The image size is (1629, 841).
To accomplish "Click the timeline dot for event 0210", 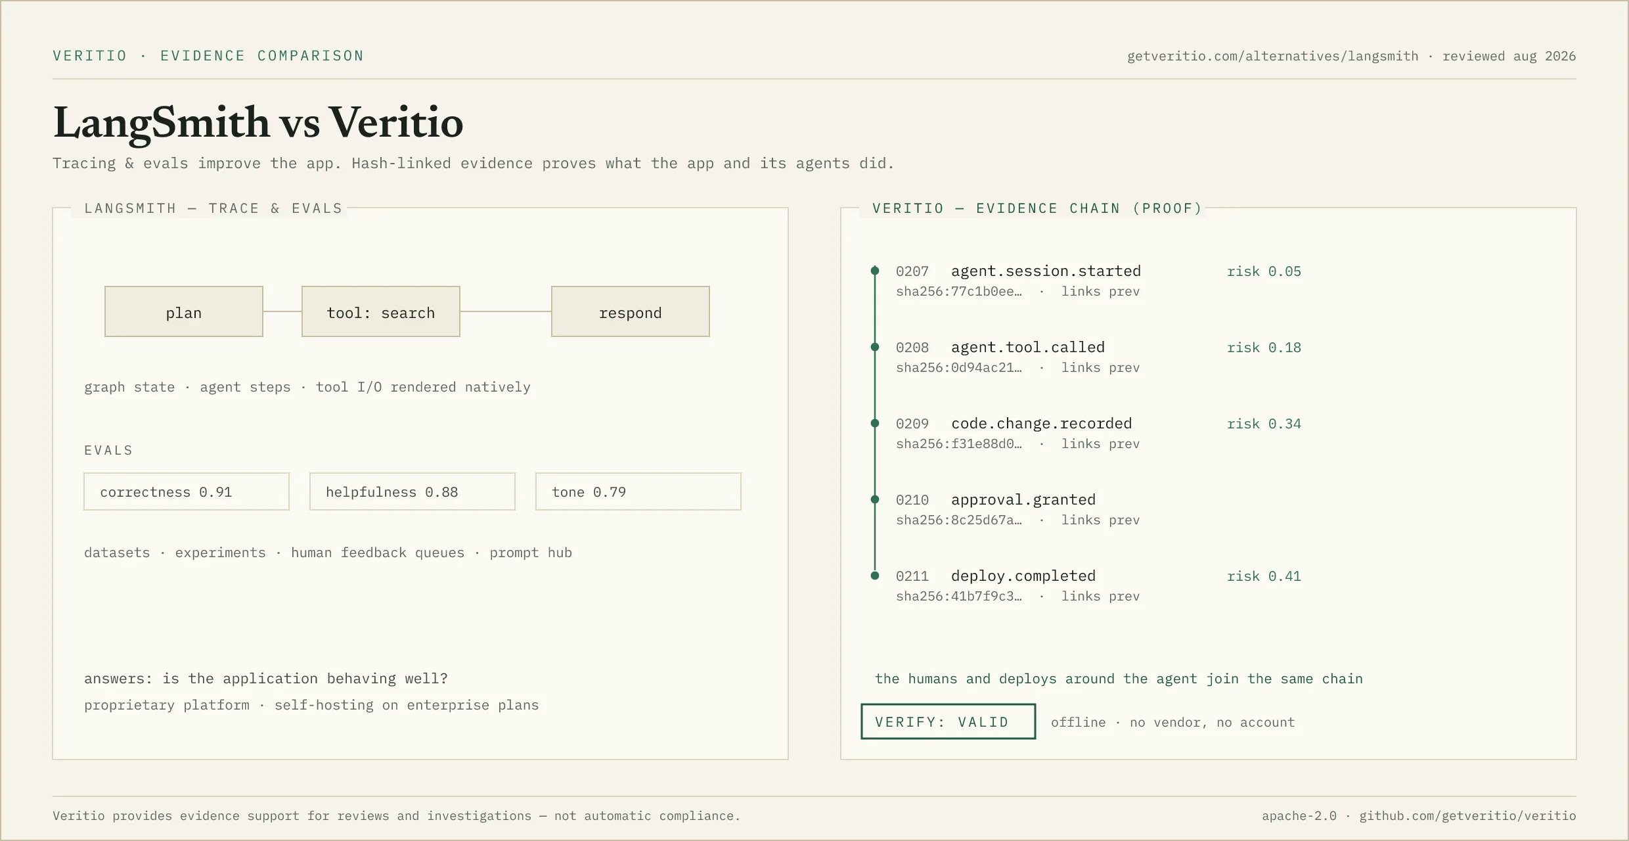I will click(875, 499).
